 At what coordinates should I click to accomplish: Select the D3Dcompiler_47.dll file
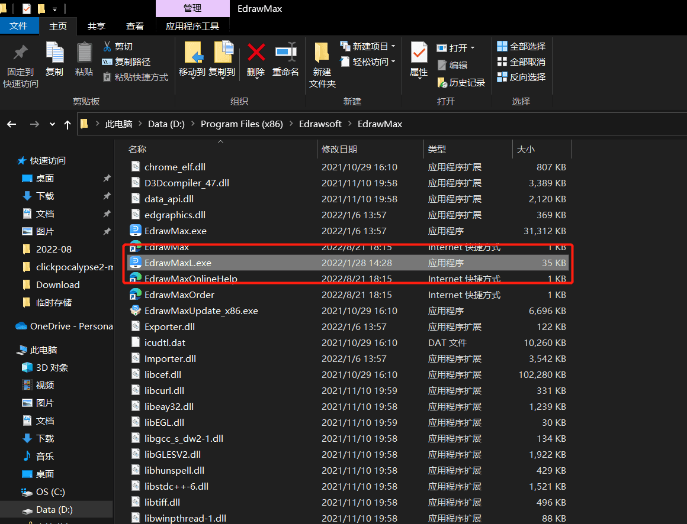point(348,183)
